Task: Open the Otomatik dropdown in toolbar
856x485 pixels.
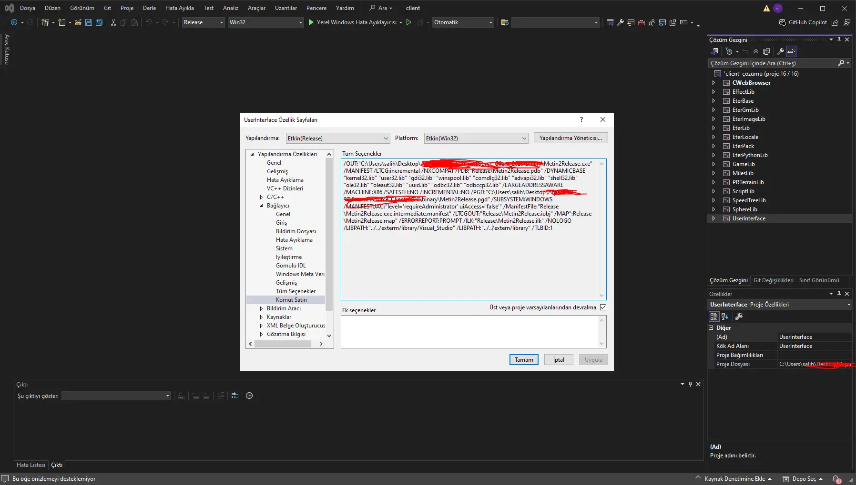Action: (x=463, y=22)
